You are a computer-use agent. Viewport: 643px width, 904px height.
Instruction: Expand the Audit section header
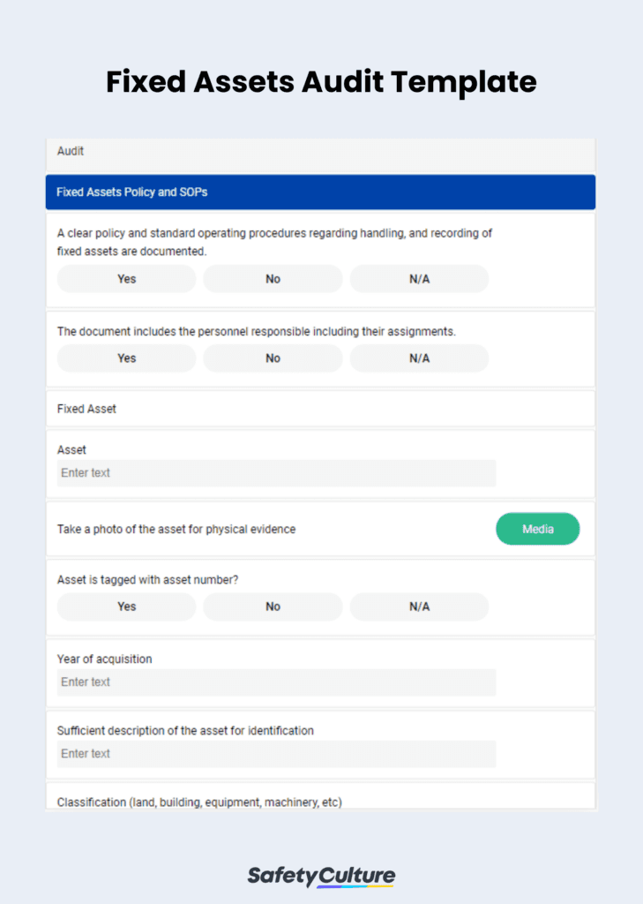[320, 152]
